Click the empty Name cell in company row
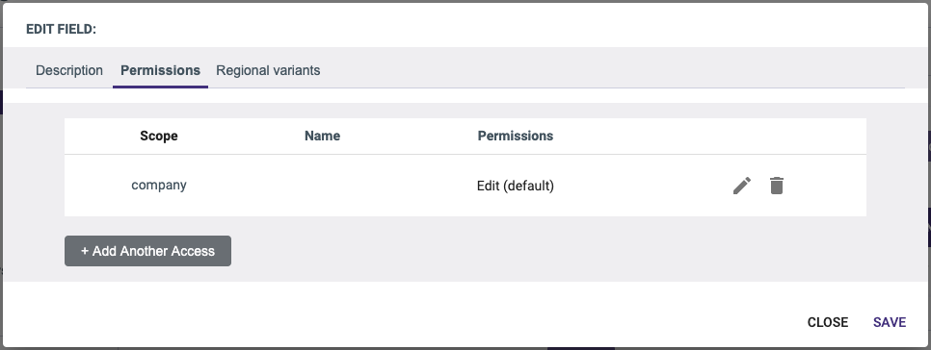Screen dimensions: 931x350 322,186
